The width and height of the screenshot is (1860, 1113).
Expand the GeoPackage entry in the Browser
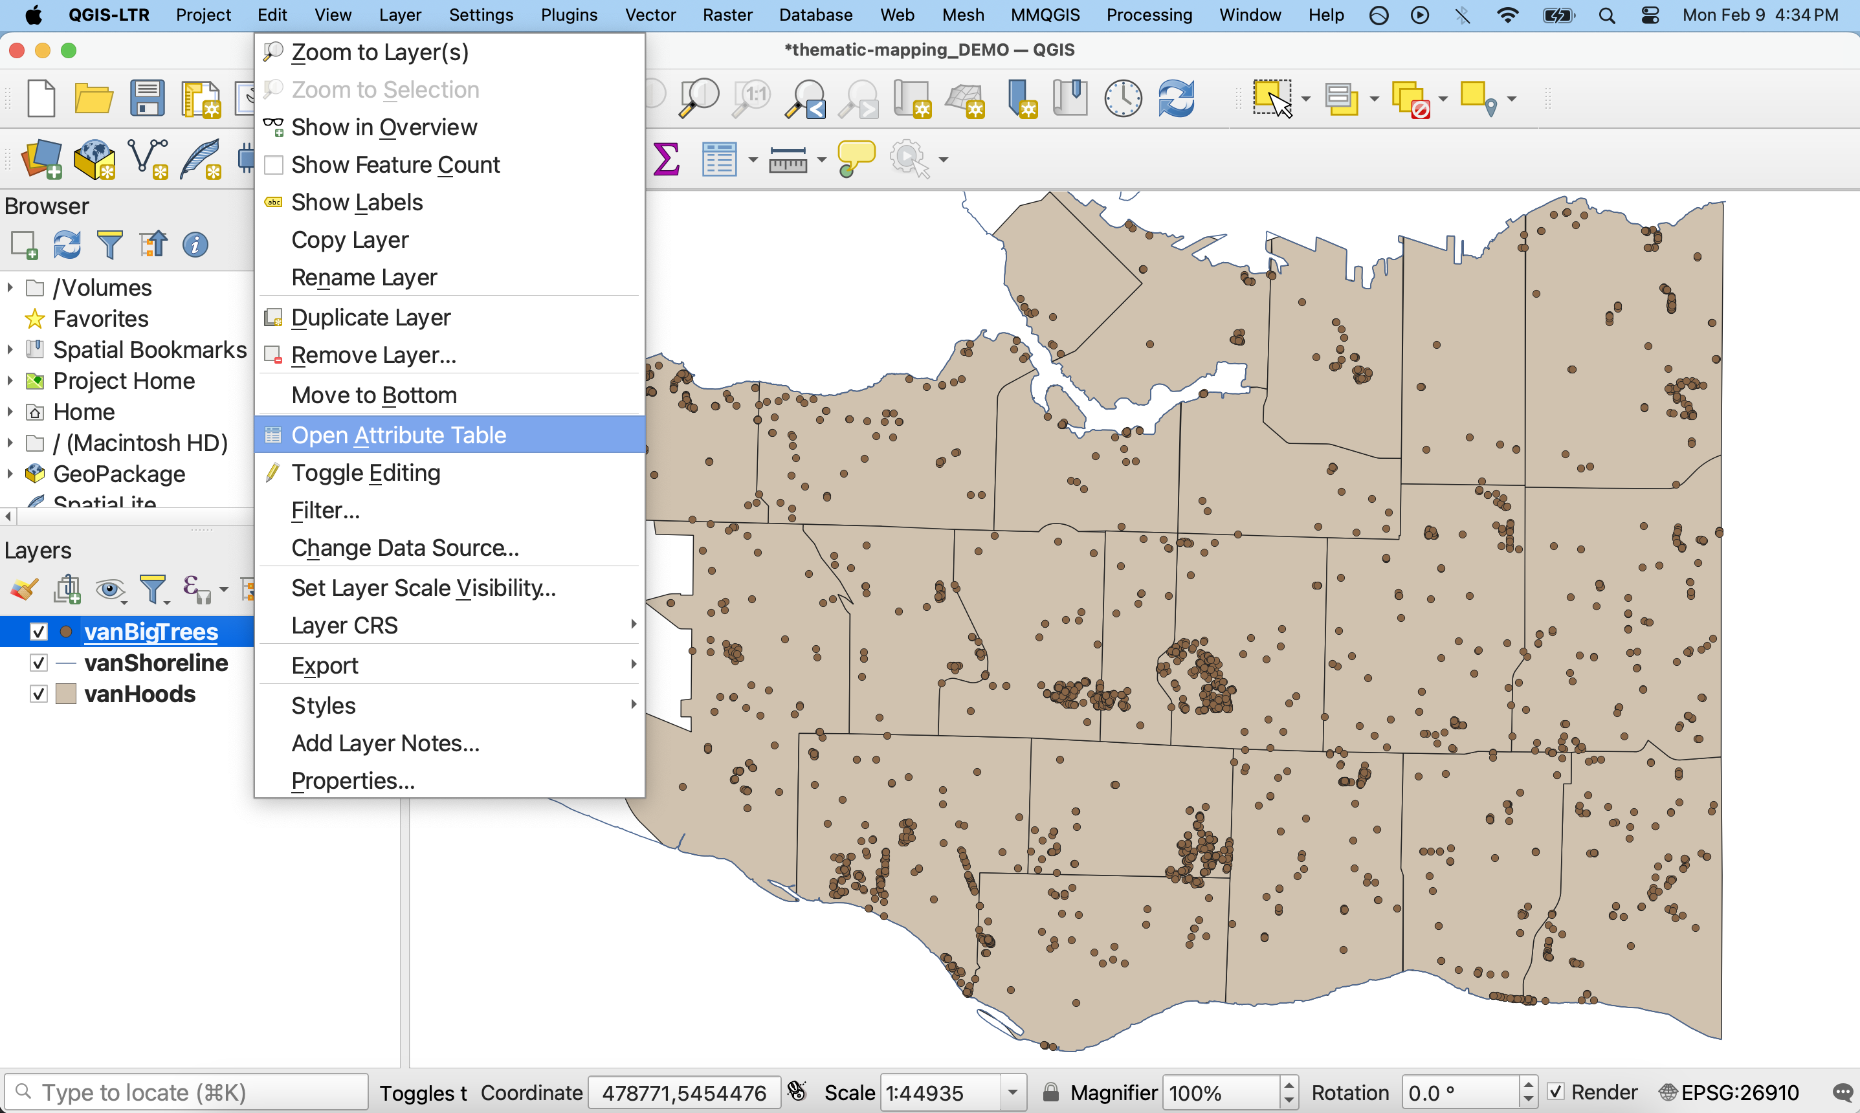(x=10, y=473)
